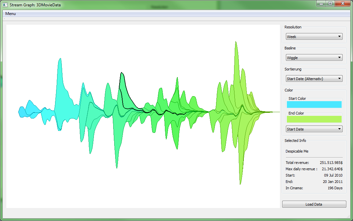This screenshot has height=221, width=353.
Task: Minimize the Stream Graph window
Action: coord(321,3)
